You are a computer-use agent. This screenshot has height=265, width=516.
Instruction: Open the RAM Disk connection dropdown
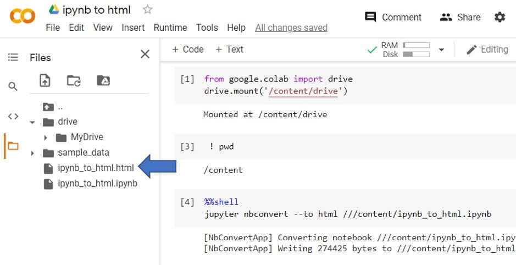tap(441, 50)
